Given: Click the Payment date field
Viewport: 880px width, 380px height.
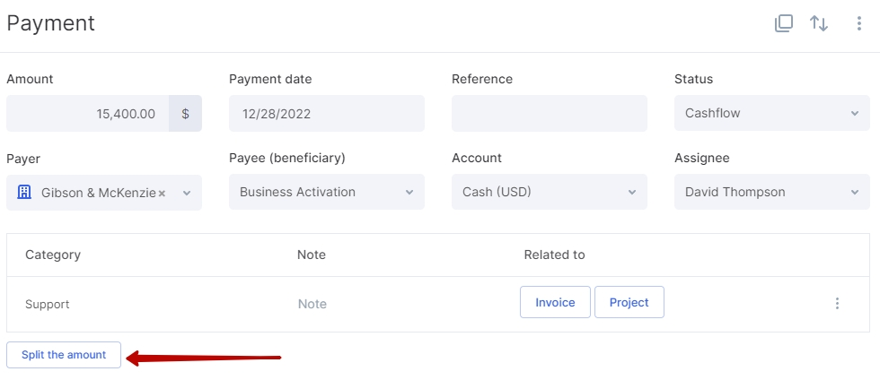Looking at the screenshot, I should [x=327, y=113].
